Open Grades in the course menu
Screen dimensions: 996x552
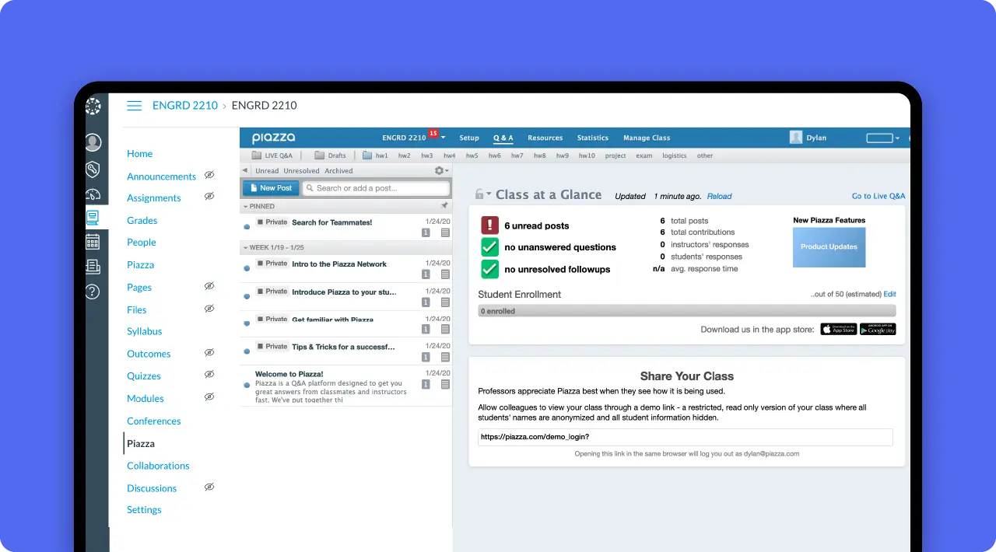pyautogui.click(x=142, y=220)
